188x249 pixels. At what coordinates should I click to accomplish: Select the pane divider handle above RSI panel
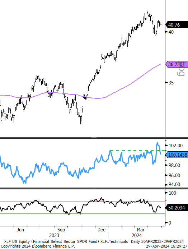94,188
